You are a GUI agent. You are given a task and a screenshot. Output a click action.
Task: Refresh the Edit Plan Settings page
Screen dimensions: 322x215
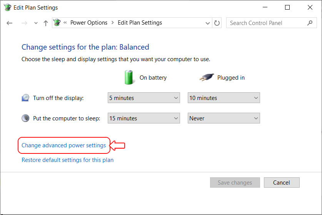pyautogui.click(x=217, y=23)
